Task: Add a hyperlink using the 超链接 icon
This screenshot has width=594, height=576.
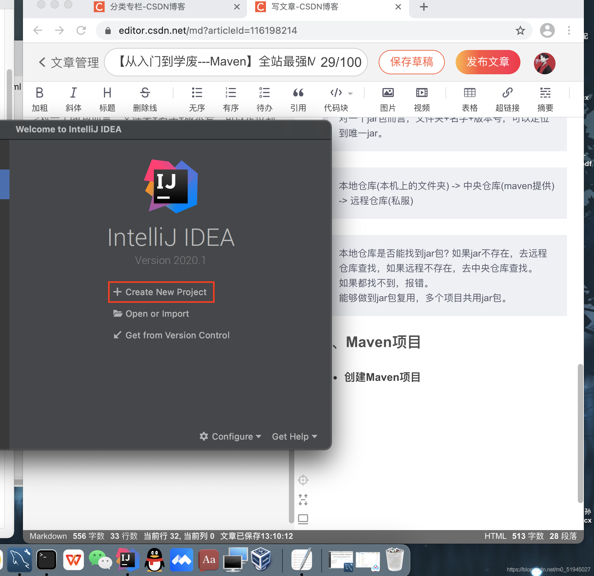Action: (x=508, y=99)
